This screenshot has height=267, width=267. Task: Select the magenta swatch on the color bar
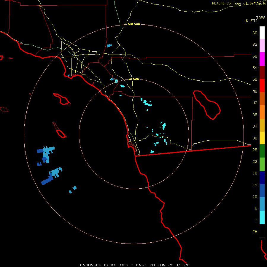click(262, 59)
